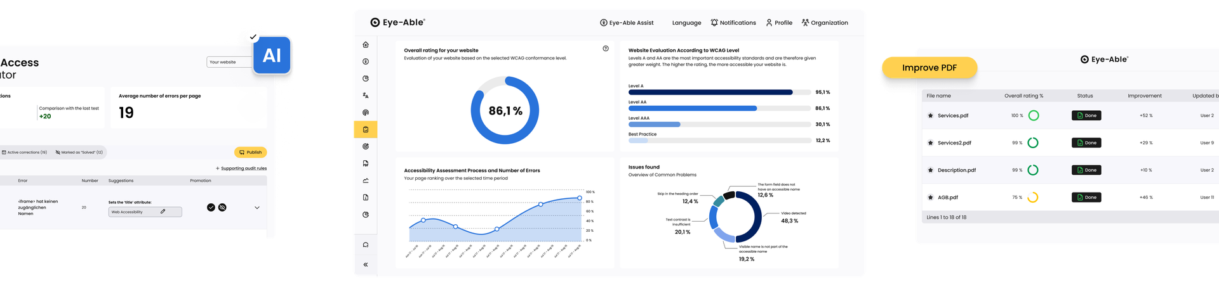1219x285 pixels.
Task: Click the yellow Publish button
Action: coord(251,152)
